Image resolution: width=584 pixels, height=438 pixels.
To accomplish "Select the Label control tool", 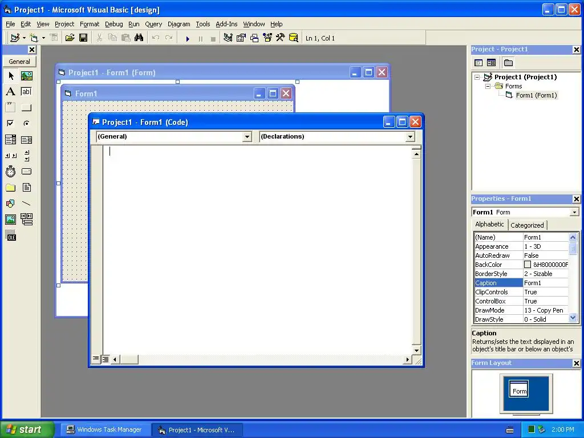I will coord(11,92).
